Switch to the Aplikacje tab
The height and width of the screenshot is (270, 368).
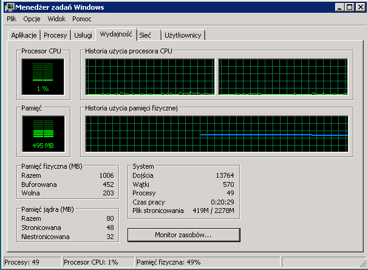coord(24,35)
